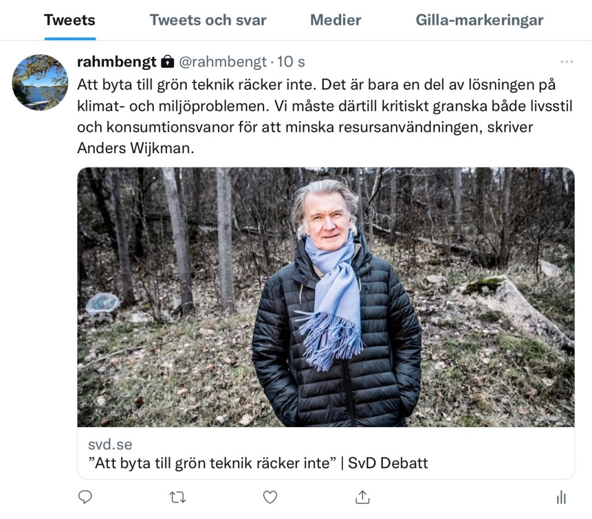The width and height of the screenshot is (592, 519).
Task: Click the blue underline beneath Tweets
Action: click(70, 39)
